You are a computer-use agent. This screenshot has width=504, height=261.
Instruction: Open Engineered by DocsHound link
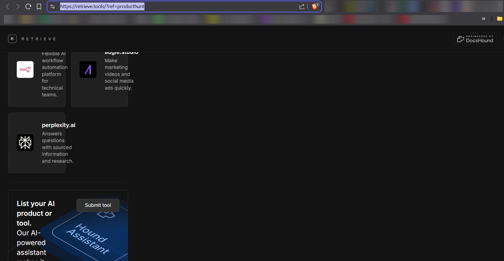click(x=475, y=39)
